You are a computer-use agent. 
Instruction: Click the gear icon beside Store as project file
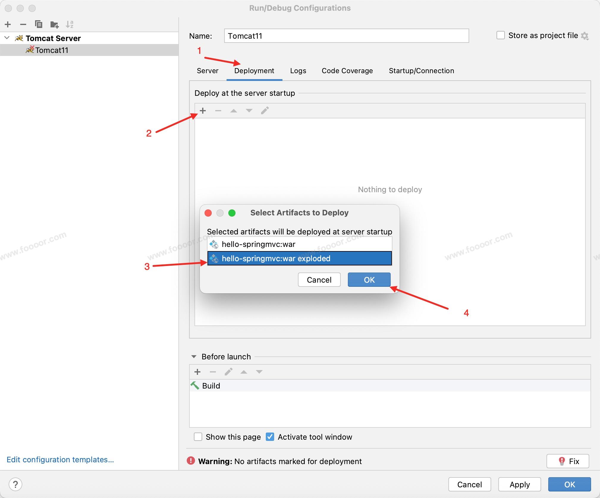tap(585, 36)
